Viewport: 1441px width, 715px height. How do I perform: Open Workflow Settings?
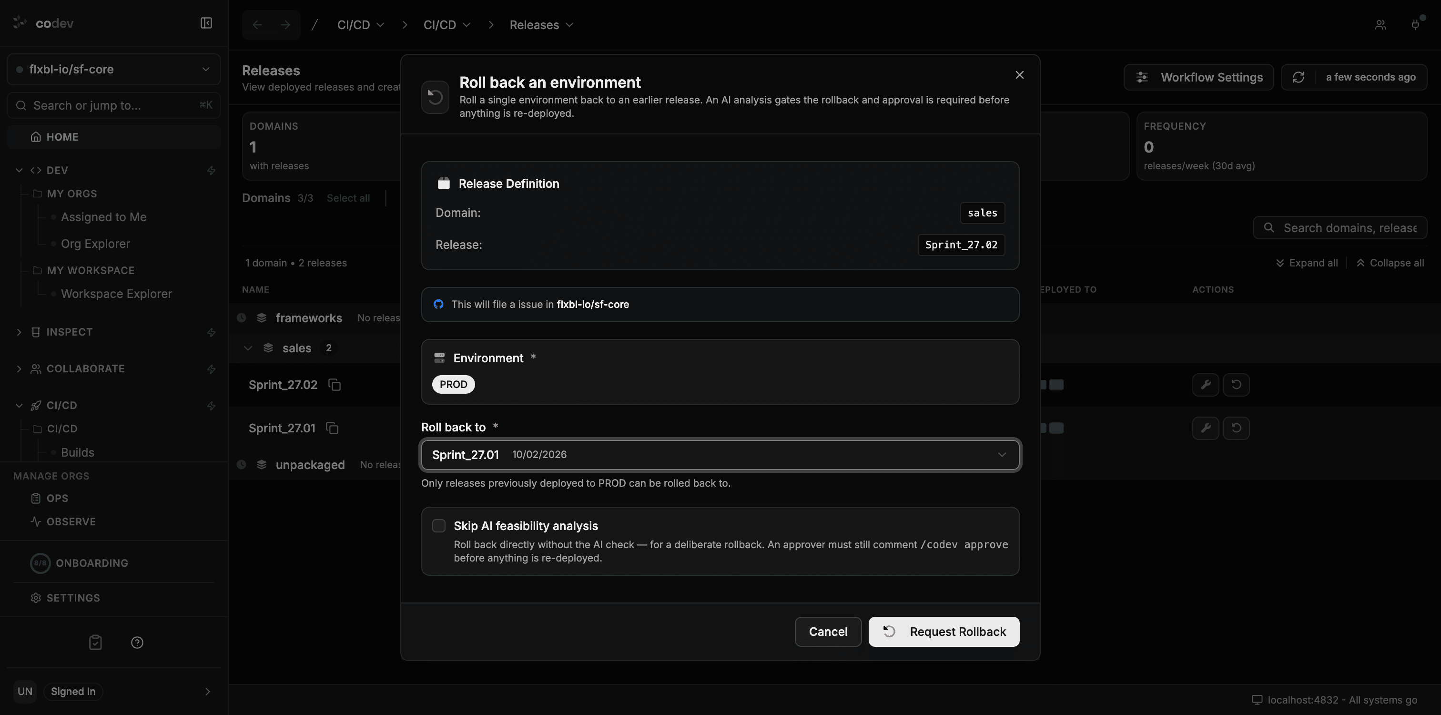(x=1198, y=77)
